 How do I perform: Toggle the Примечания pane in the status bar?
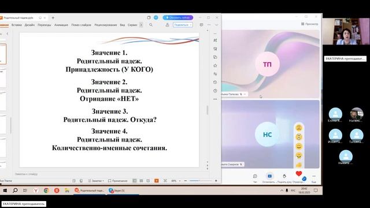[x=117, y=181]
